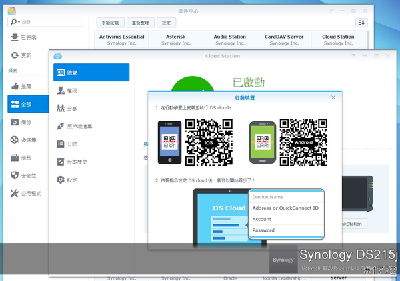This screenshot has height=281, width=400.
Task: Select 權限 permissions in Cloud Station sidebar
Action: point(91,90)
